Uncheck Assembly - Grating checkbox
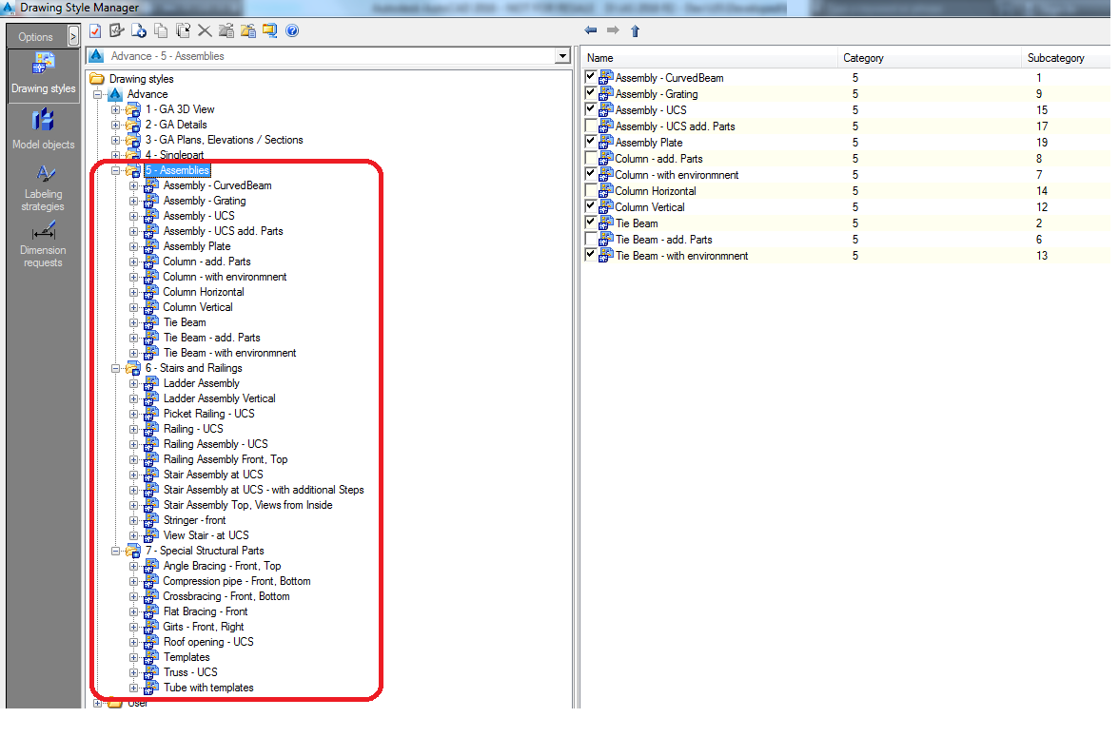Viewport: 1119px width, 737px height. (x=590, y=93)
